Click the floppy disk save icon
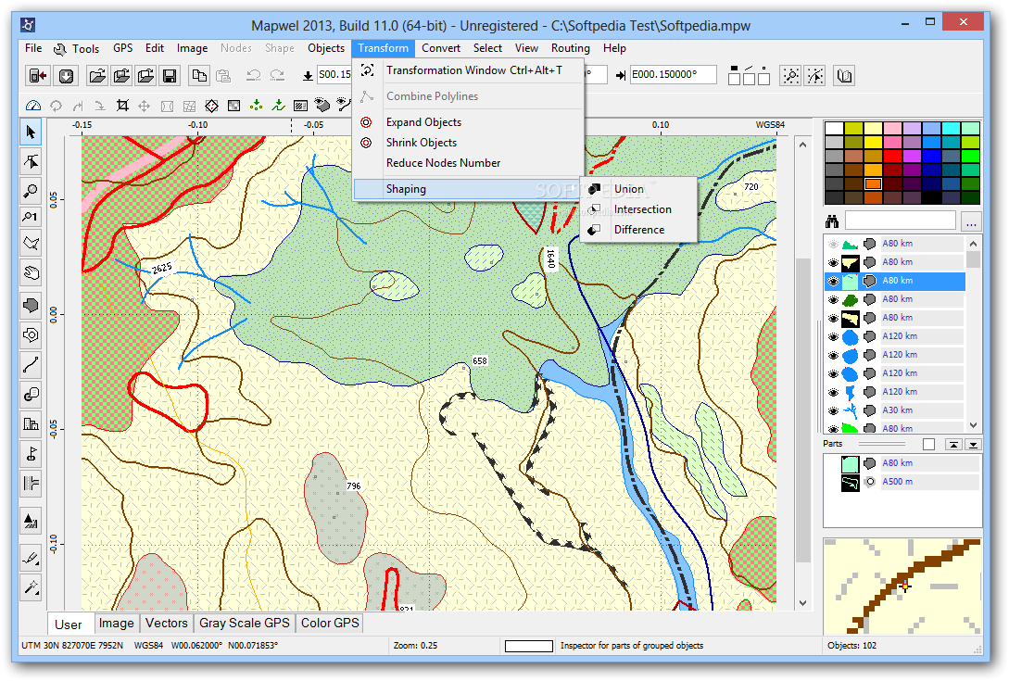Image resolution: width=1009 pixels, height=681 pixels. (x=170, y=76)
